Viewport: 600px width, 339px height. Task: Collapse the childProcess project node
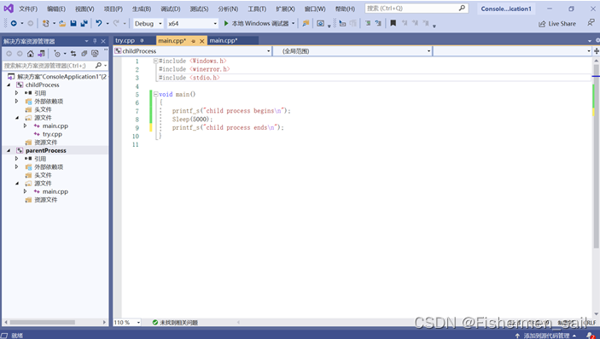pos(9,85)
